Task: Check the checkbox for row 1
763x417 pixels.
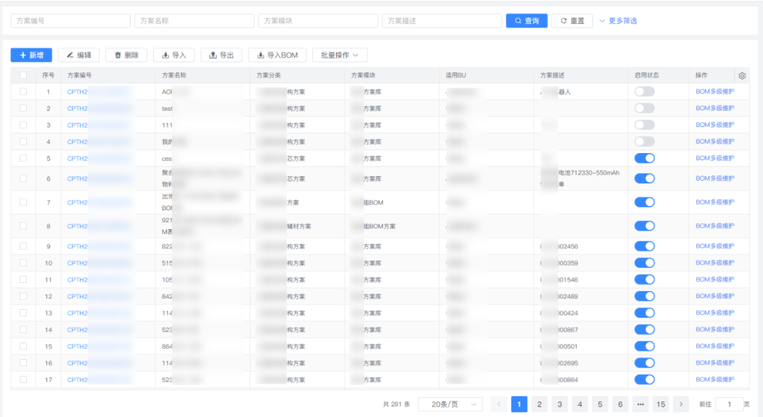Action: click(x=23, y=91)
